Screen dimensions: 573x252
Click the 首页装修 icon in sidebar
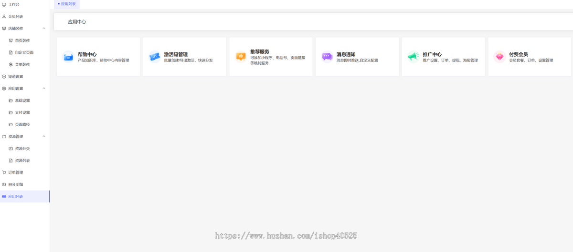pyautogui.click(x=11, y=40)
